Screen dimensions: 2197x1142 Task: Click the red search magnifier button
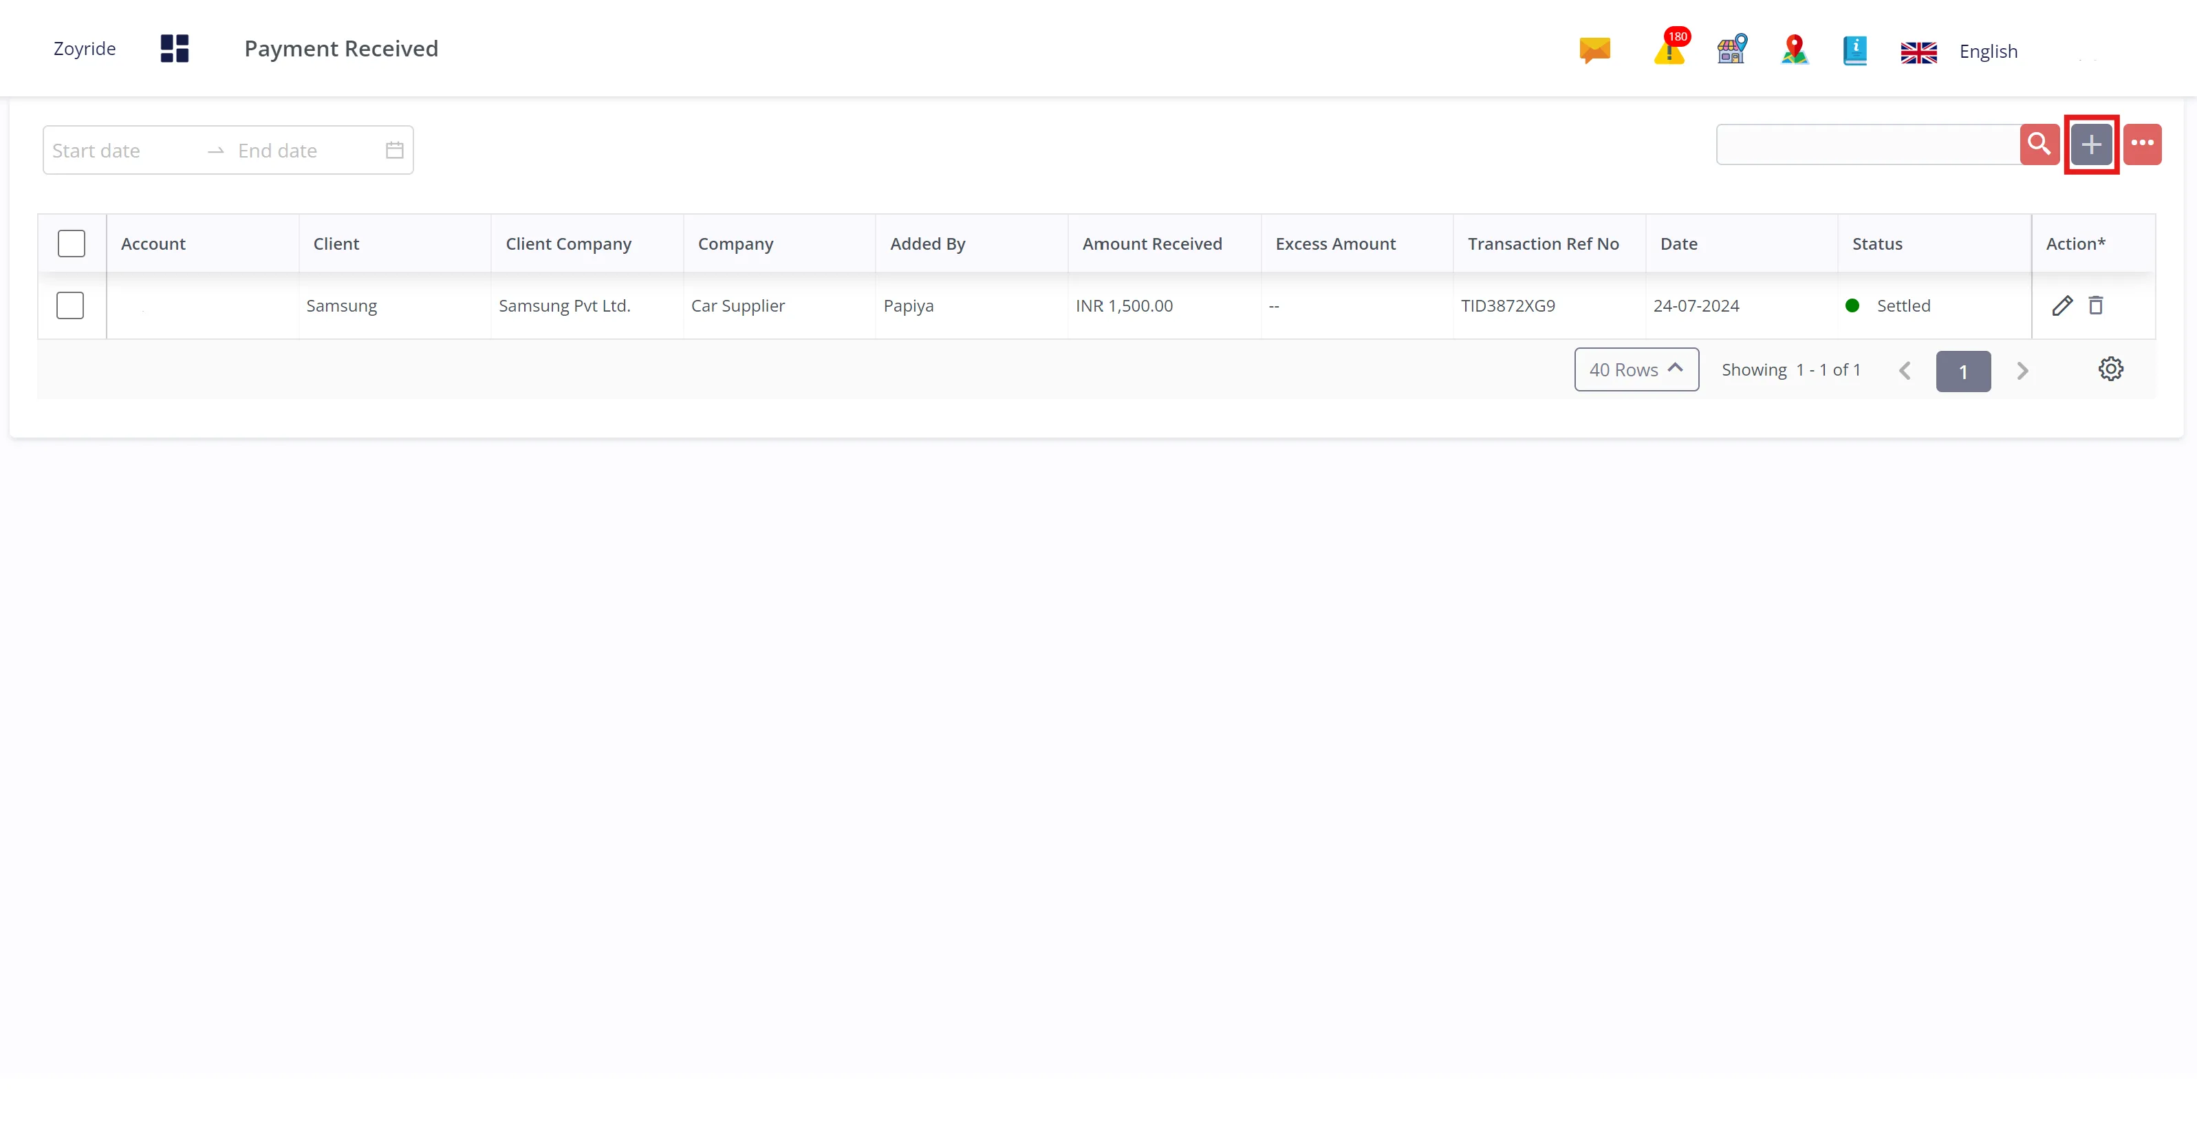[x=2039, y=144]
